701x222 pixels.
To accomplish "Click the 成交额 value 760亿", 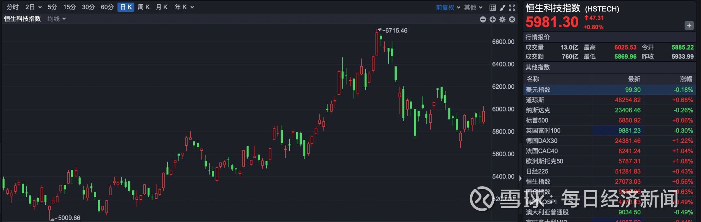I will 570,57.
